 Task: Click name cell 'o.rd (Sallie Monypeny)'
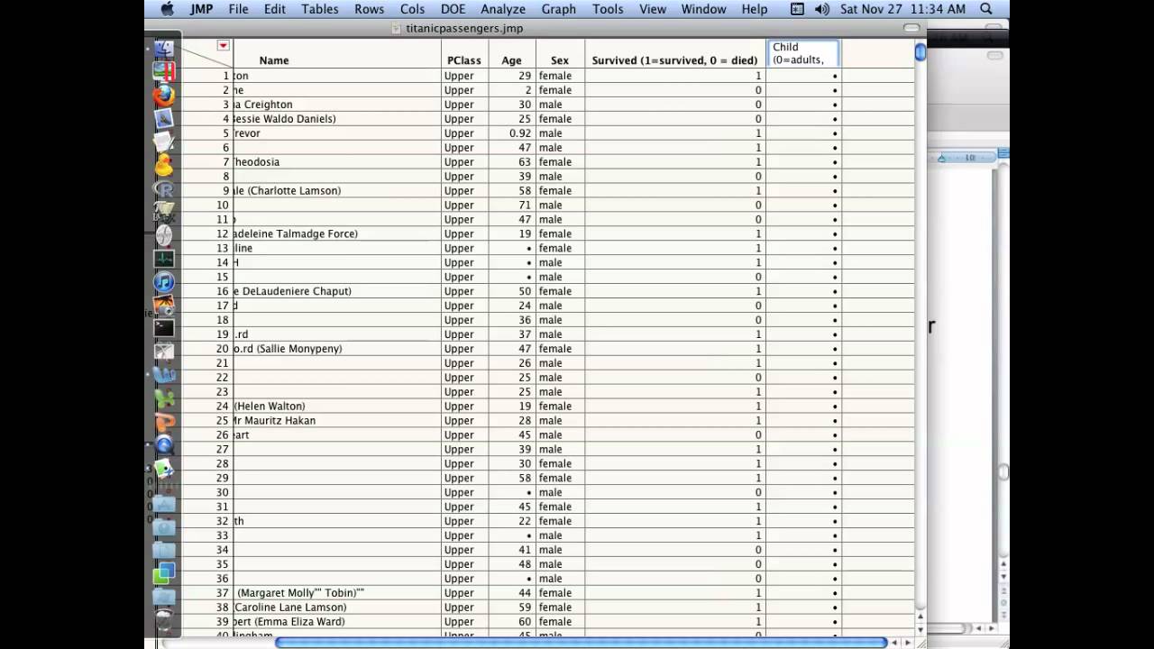pyautogui.click(x=288, y=349)
